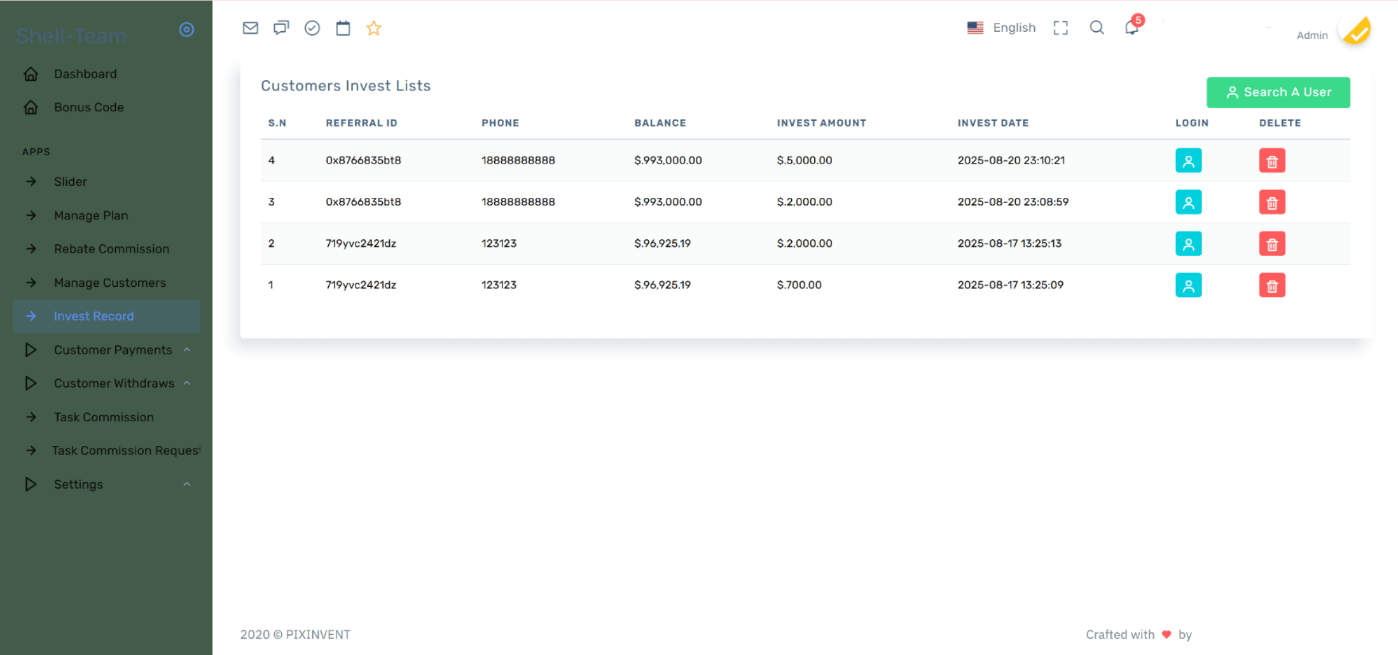Click the search magnifier icon
The width and height of the screenshot is (1398, 655).
[x=1097, y=27]
